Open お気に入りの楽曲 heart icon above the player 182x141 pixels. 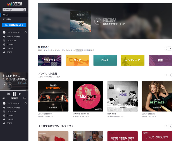click(4, 37)
